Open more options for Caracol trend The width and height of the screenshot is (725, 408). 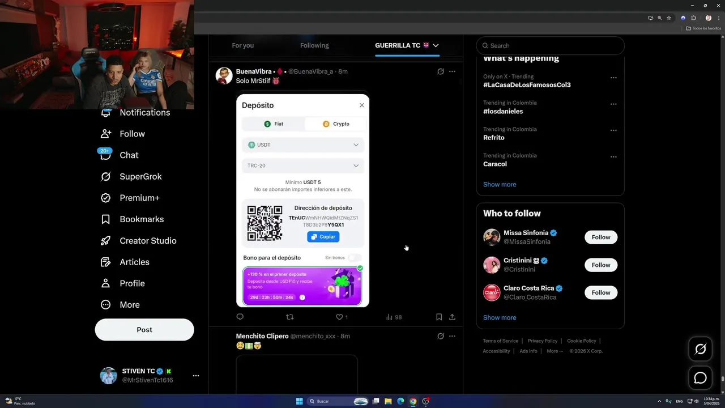coord(613,157)
